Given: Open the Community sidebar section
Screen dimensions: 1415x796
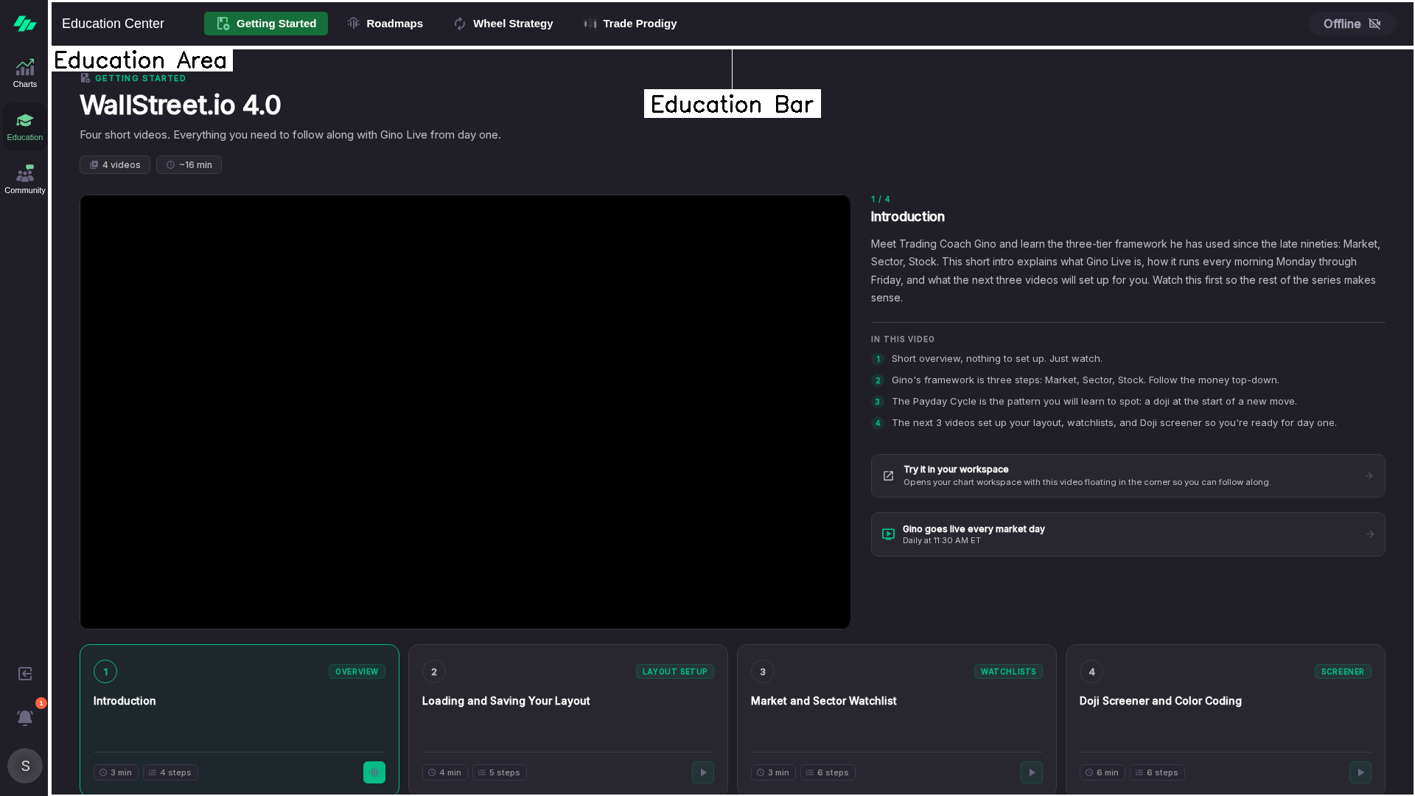Looking at the screenshot, I should (25, 180).
